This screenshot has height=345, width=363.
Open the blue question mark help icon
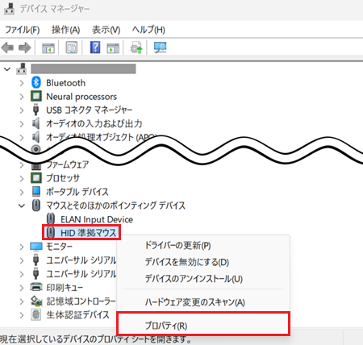95,48
